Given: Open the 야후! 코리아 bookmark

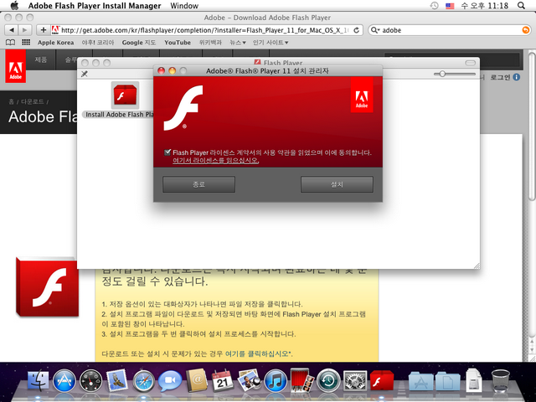Looking at the screenshot, I should coord(98,43).
